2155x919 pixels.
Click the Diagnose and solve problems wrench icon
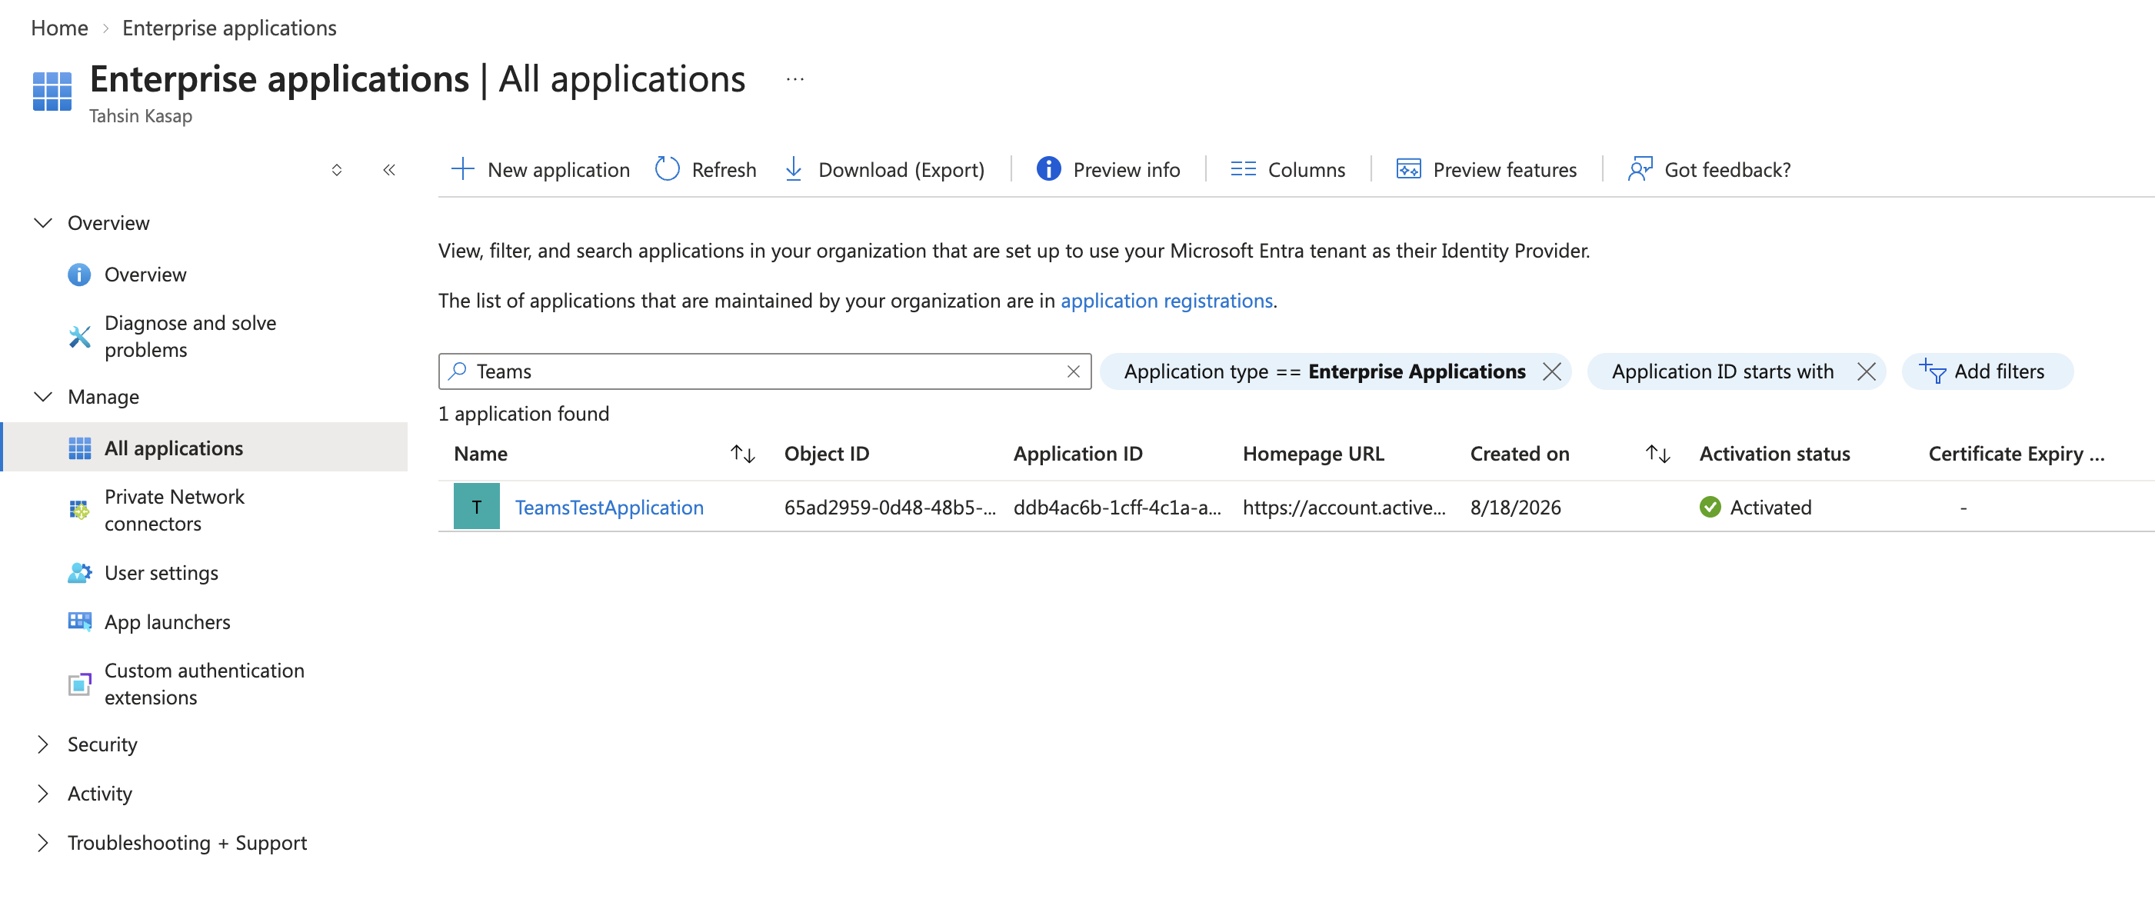pyautogui.click(x=79, y=336)
